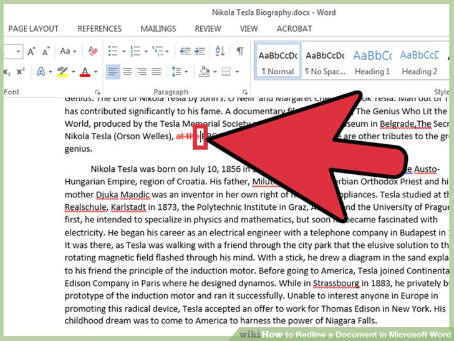Viewport: 454px width, 341px height.
Task: Apply bulleted list formatting
Action: (x=113, y=51)
